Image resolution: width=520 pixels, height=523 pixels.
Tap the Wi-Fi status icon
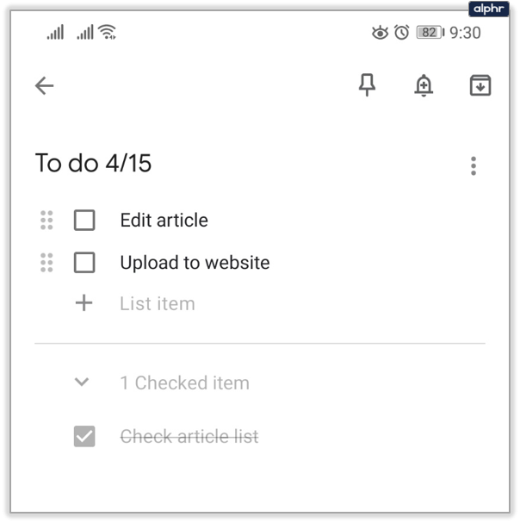click(108, 33)
